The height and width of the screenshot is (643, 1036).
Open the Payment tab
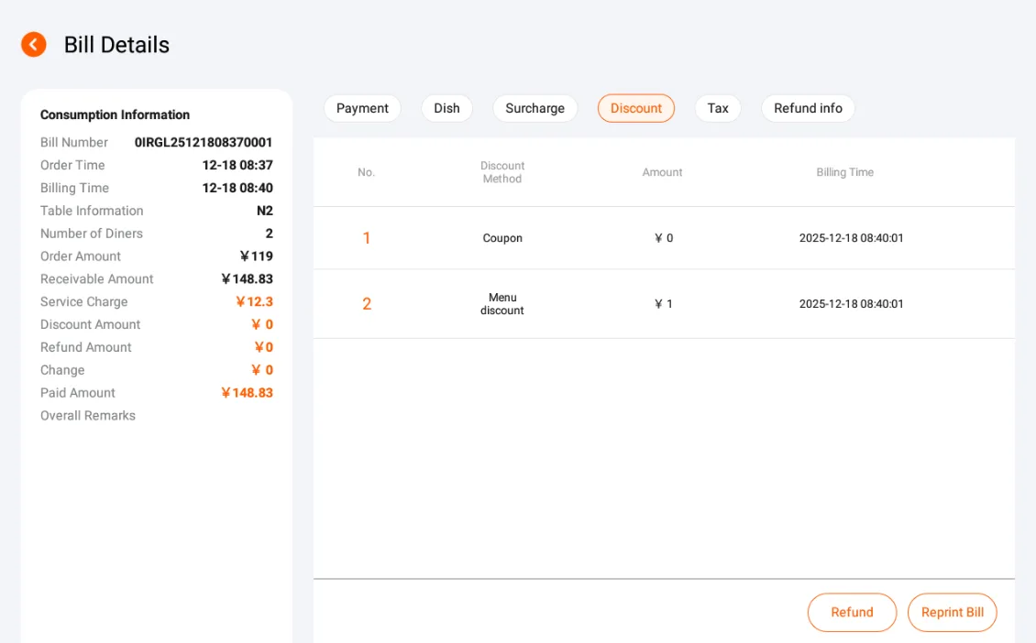[362, 108]
